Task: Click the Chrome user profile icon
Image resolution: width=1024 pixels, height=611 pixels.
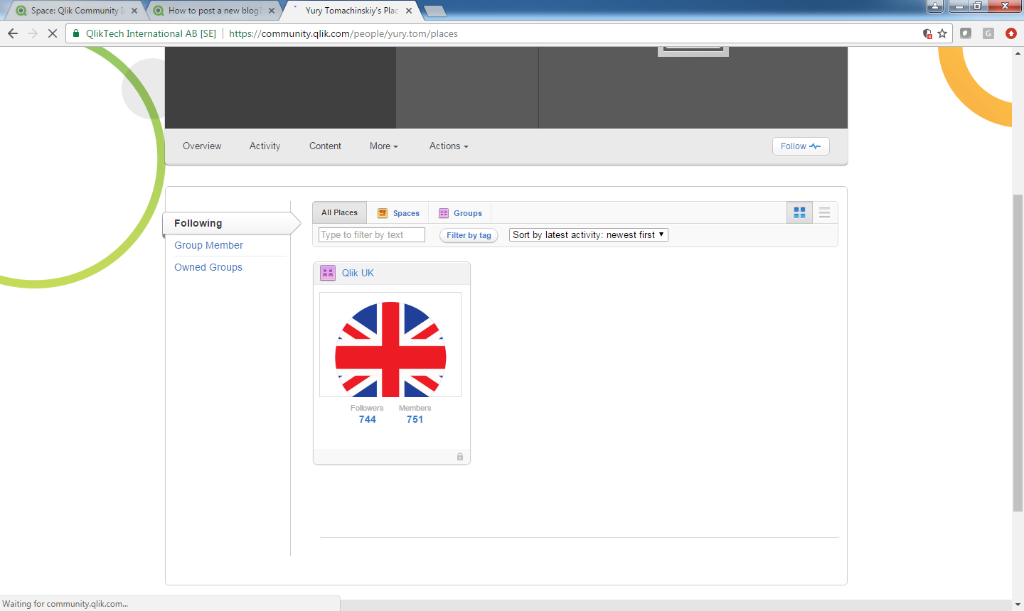Action: [x=935, y=6]
